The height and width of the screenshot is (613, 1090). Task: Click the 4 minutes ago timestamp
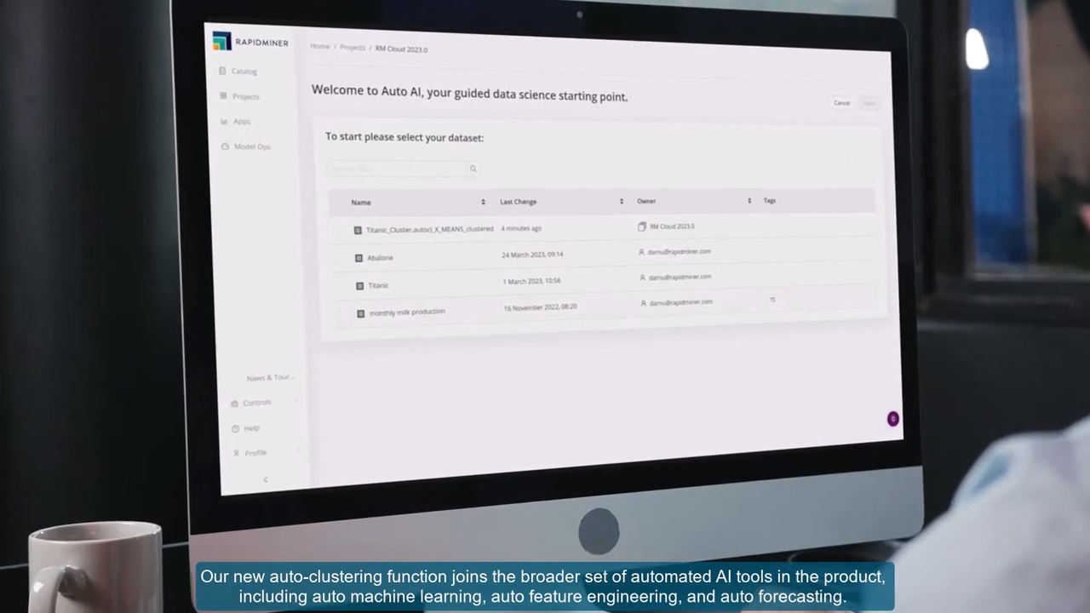click(521, 228)
